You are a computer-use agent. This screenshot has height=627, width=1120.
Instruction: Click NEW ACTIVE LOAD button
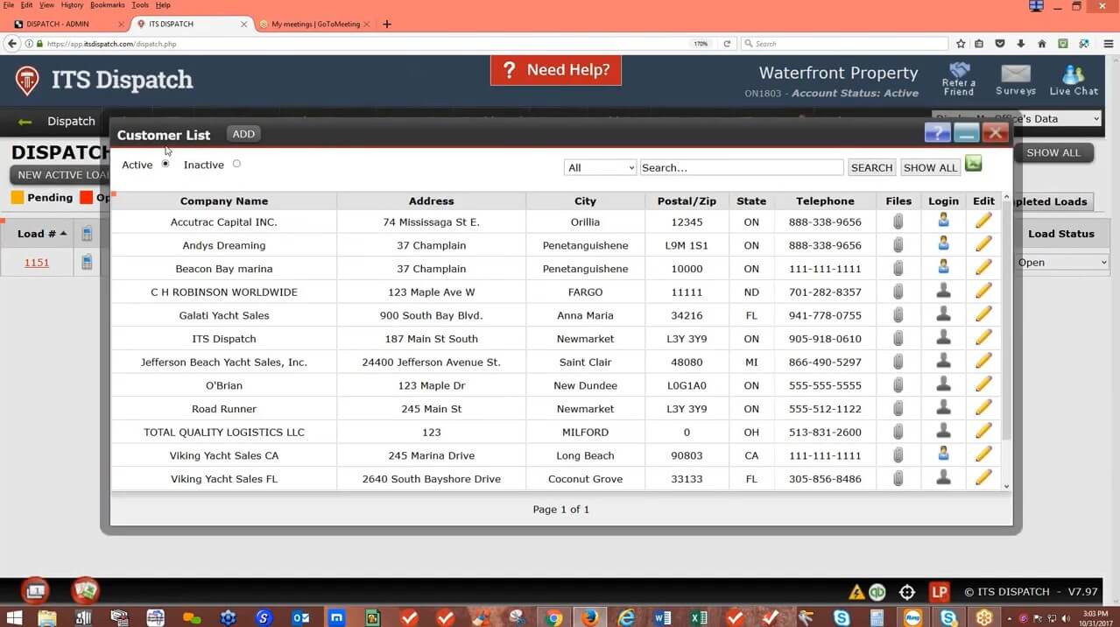60,174
